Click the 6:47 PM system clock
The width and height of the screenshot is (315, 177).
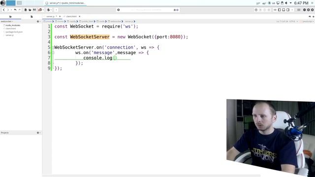(301, 3)
